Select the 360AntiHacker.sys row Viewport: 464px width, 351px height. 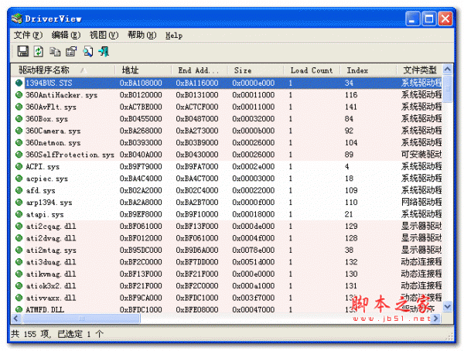click(227, 94)
